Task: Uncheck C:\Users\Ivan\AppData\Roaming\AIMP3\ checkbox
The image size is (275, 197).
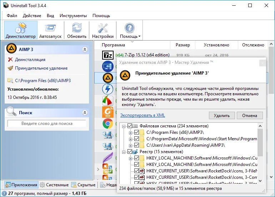Action: [137, 145]
